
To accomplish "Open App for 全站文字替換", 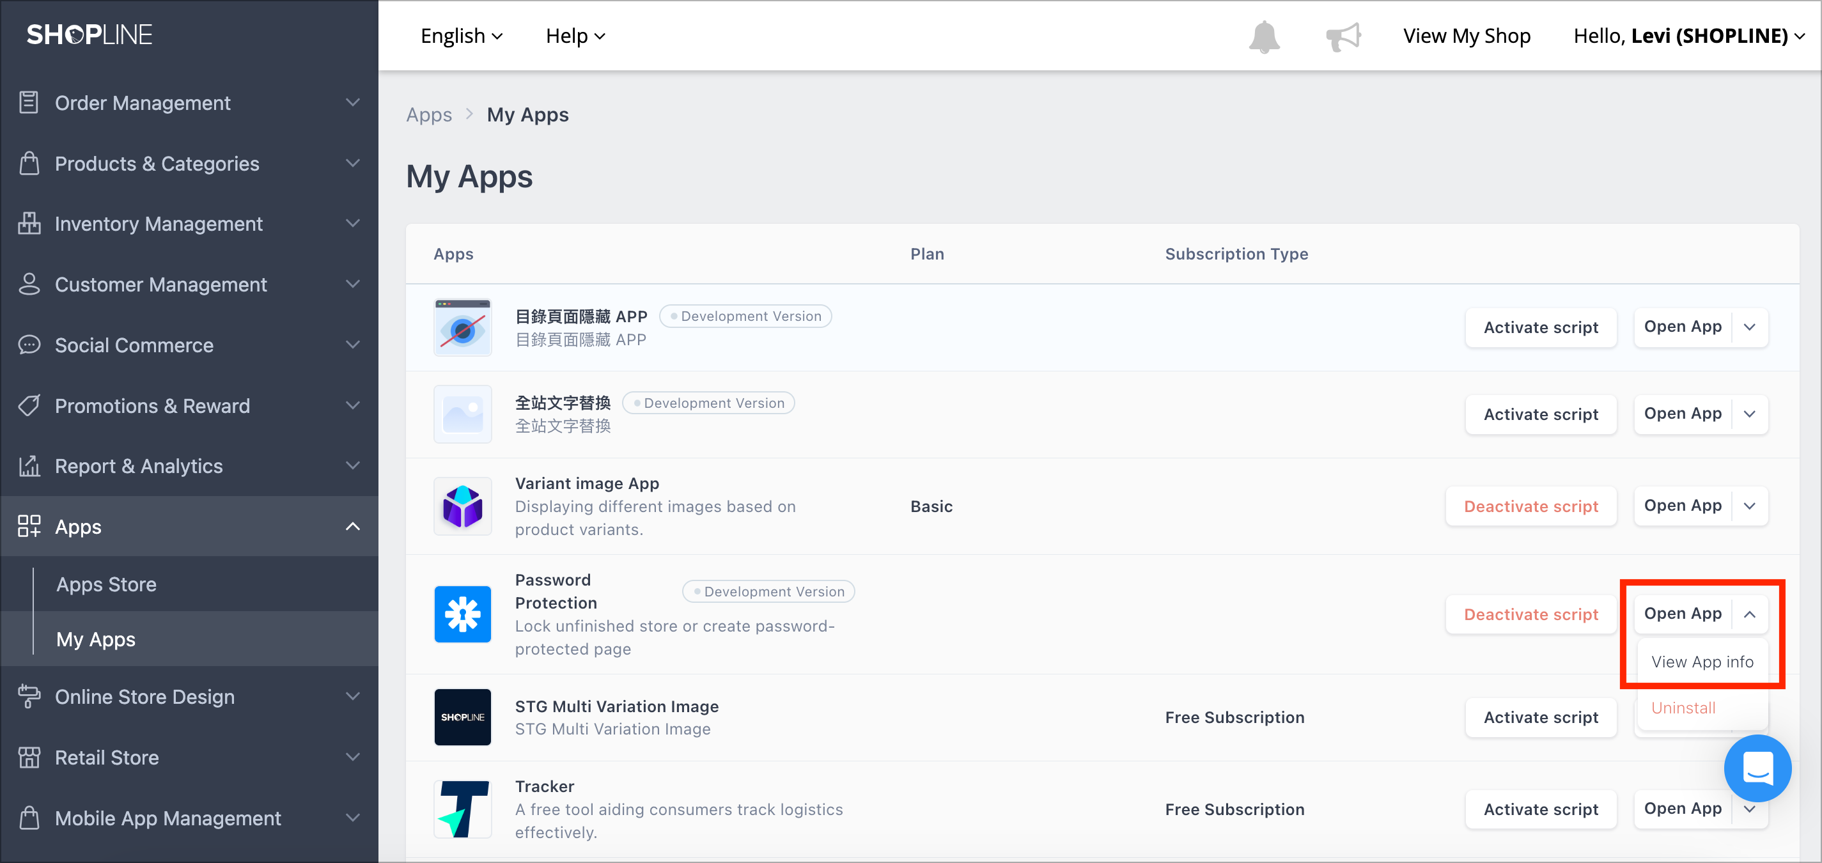I will [x=1683, y=414].
